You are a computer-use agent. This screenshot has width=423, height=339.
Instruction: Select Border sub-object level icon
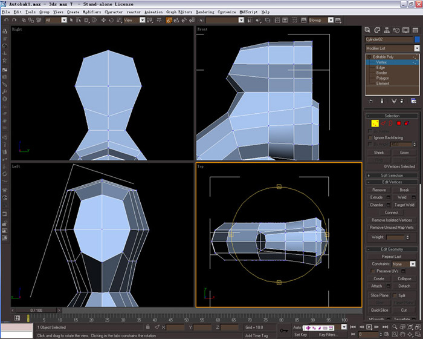[x=390, y=123]
